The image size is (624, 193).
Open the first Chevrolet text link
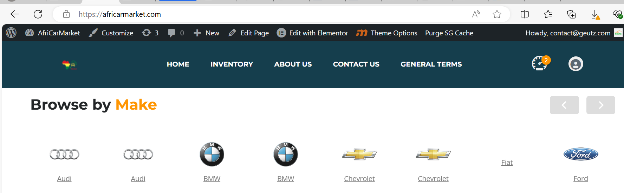click(x=359, y=179)
